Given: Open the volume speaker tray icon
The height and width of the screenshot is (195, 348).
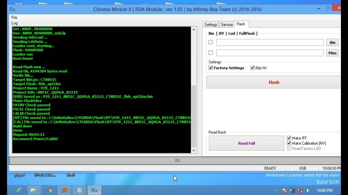Looking at the screenshot, I should click(x=308, y=191).
